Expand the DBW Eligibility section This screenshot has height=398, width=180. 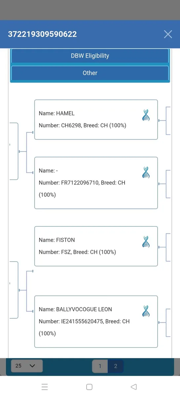90,56
